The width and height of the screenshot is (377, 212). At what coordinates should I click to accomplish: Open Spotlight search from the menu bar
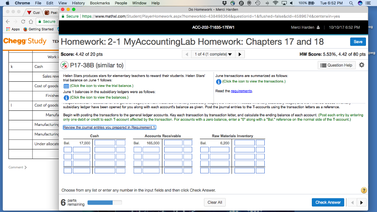(x=350, y=3)
